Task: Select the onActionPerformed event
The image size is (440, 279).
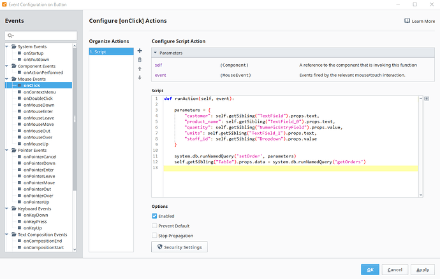Action: (43, 72)
